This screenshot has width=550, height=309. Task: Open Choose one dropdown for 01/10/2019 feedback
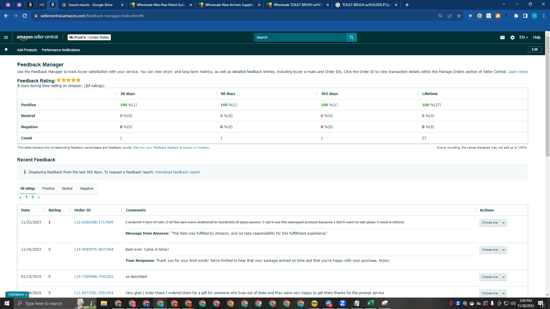point(493,277)
